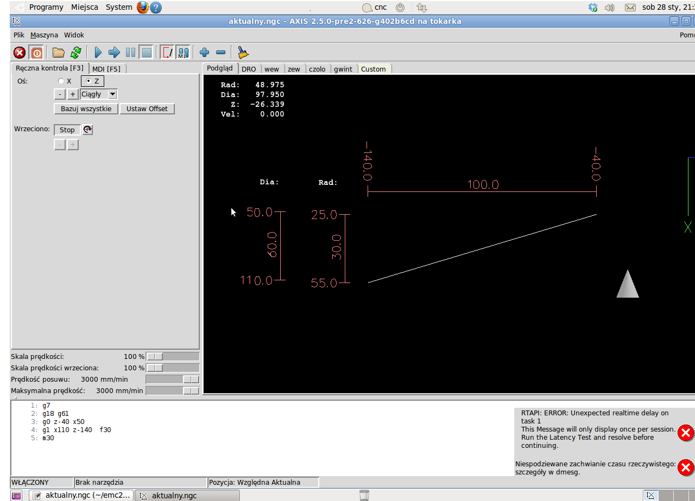Open the Miejsca system menu
Image resolution: width=695 pixels, height=501 pixels.
click(x=85, y=7)
